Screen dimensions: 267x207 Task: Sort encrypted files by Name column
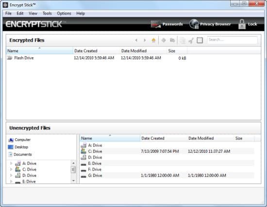(39, 51)
